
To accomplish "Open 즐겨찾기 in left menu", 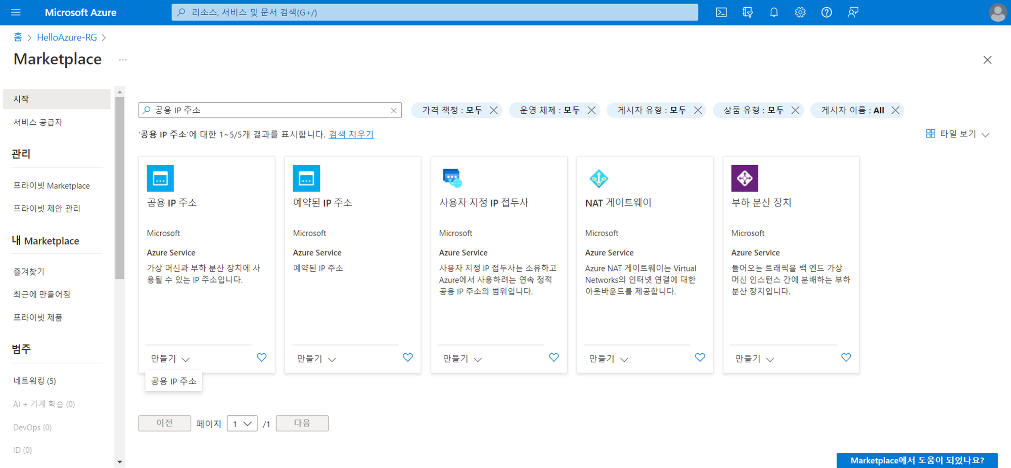I will (29, 271).
